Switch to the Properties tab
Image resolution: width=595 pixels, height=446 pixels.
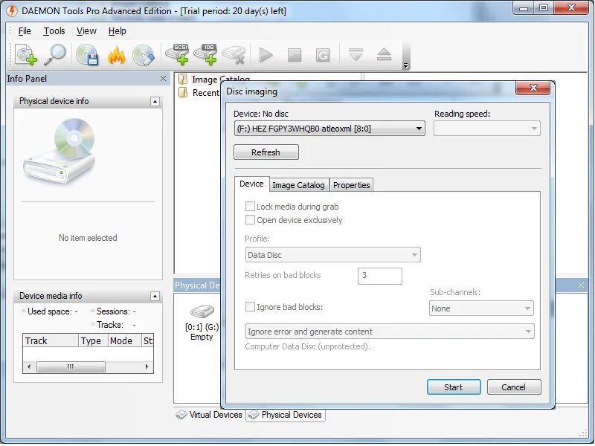[x=351, y=185]
